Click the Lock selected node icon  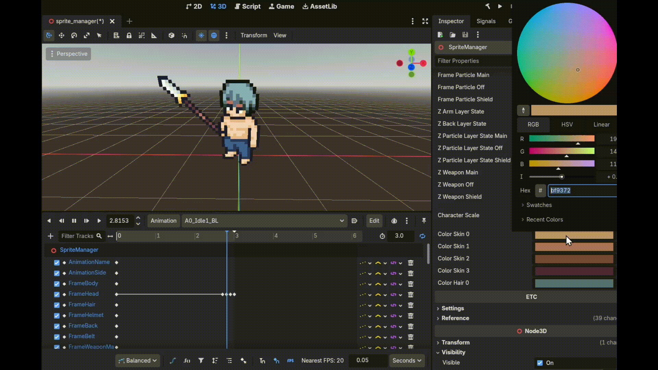tap(129, 35)
